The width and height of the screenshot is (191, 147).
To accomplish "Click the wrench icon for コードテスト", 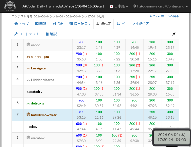I will point(16,34).
